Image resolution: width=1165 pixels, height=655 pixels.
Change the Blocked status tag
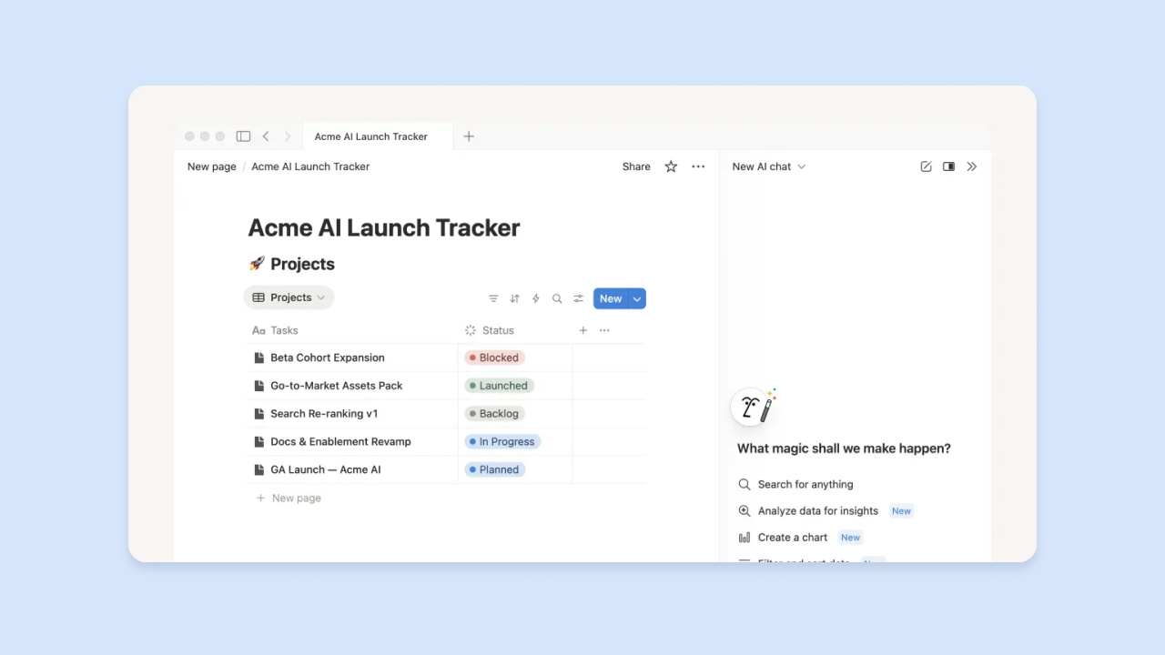tap(494, 358)
